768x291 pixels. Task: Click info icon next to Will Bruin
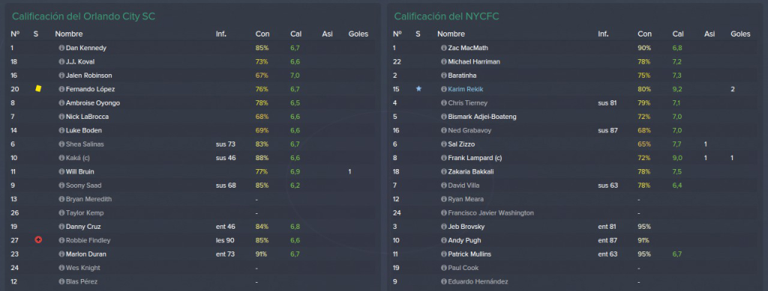[61, 172]
